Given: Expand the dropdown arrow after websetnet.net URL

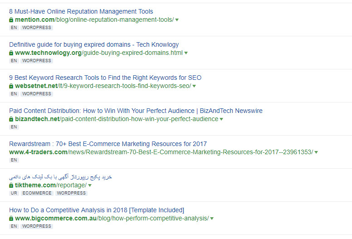Looking at the screenshot, I should tap(194, 86).
